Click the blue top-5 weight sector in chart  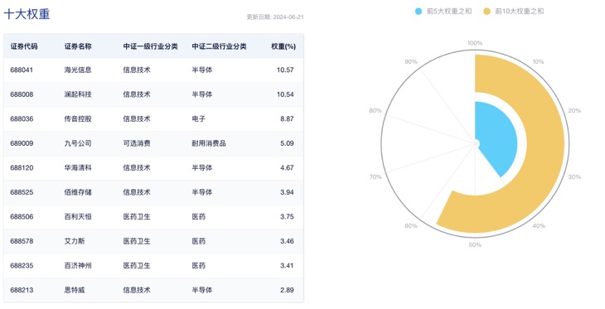click(496, 139)
